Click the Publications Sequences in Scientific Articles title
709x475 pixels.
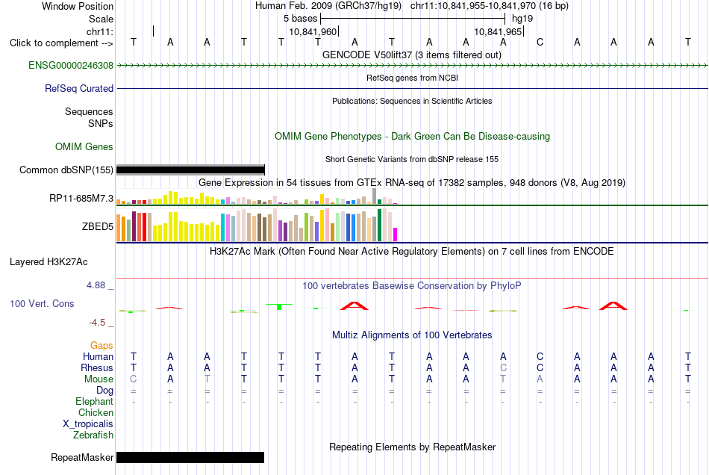coord(412,101)
